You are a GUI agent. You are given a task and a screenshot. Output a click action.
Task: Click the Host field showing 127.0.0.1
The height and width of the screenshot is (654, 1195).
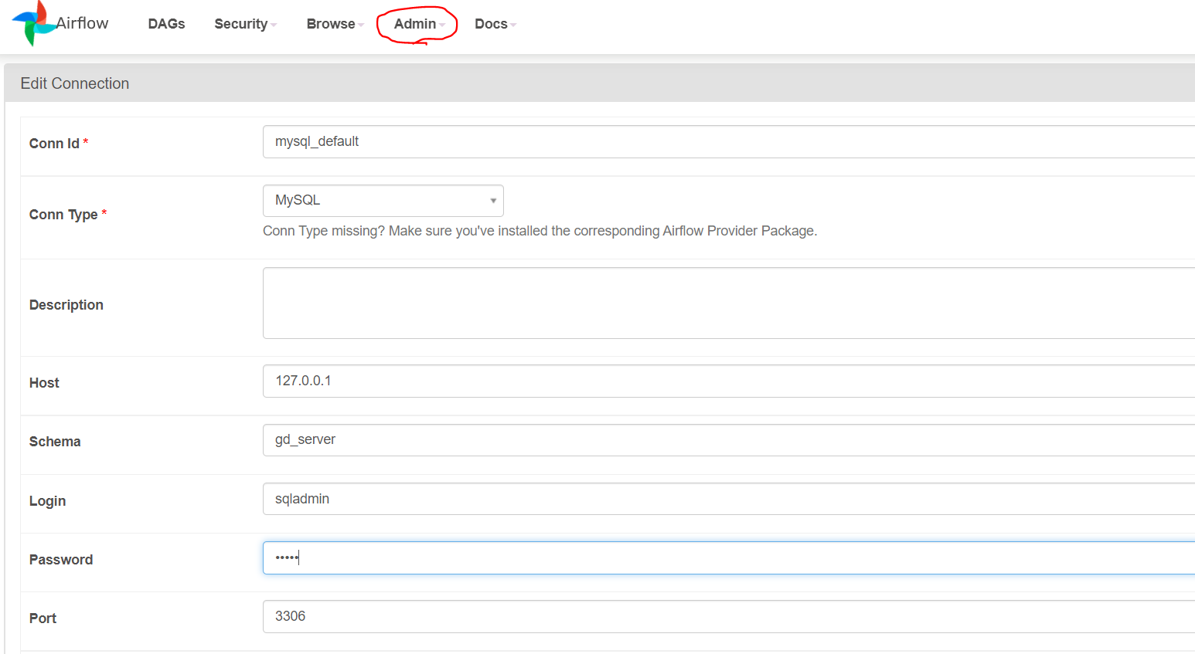729,381
